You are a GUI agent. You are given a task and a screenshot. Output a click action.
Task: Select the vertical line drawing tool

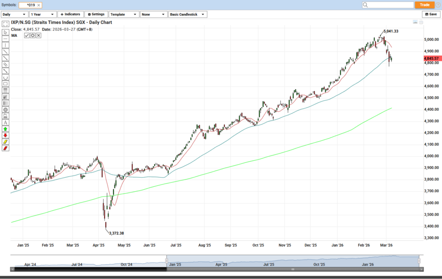pos(5,45)
